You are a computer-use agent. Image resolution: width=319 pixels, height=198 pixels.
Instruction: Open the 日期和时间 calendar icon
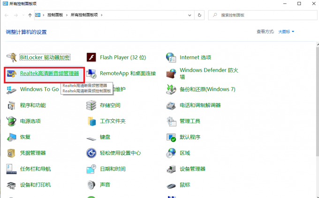point(91,169)
